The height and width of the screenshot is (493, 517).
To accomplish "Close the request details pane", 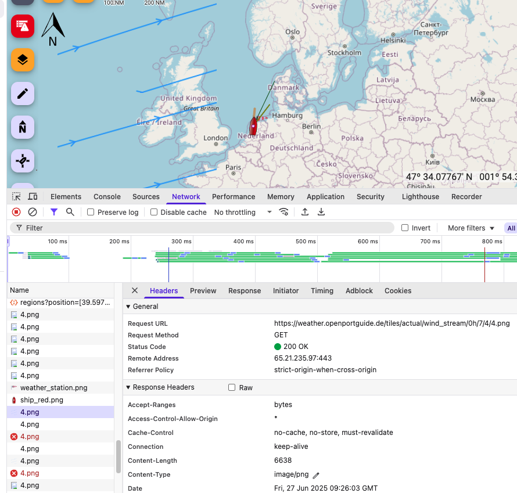I will pyautogui.click(x=135, y=290).
